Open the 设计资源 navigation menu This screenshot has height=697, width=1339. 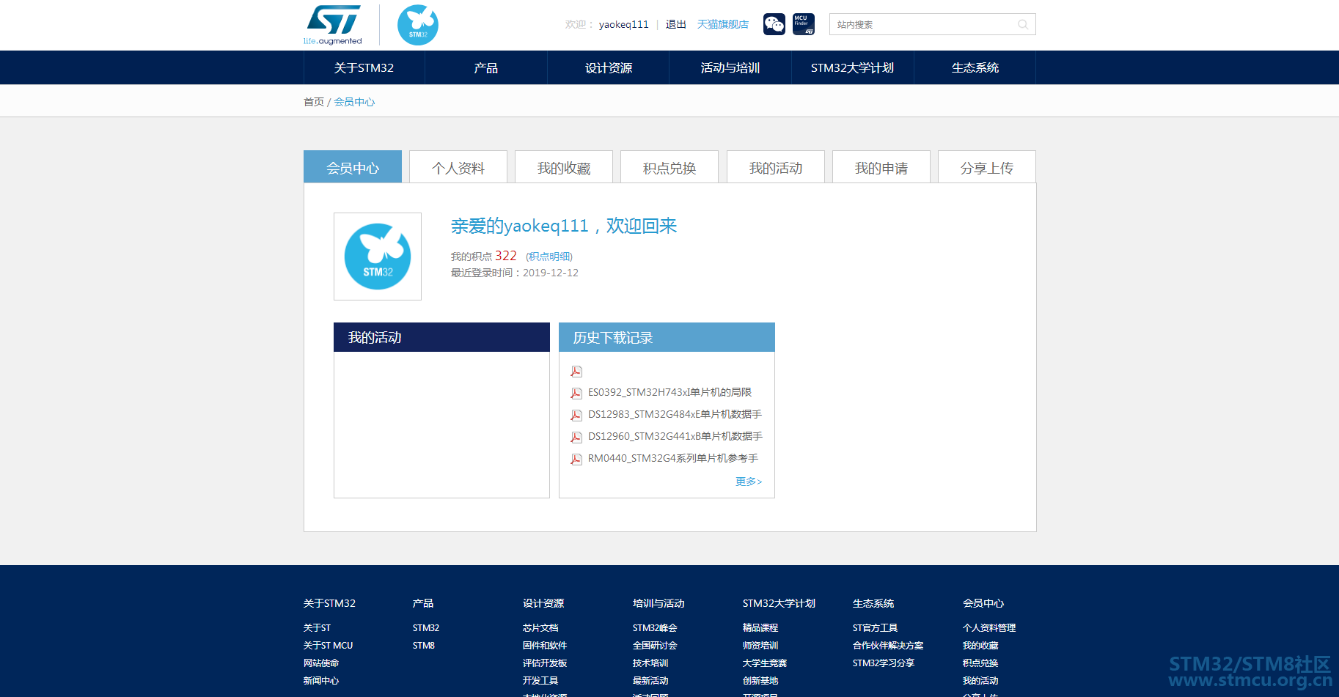[x=609, y=67]
